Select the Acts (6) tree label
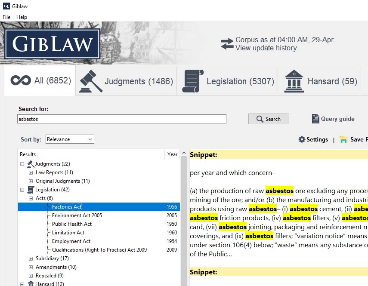 pos(44,198)
